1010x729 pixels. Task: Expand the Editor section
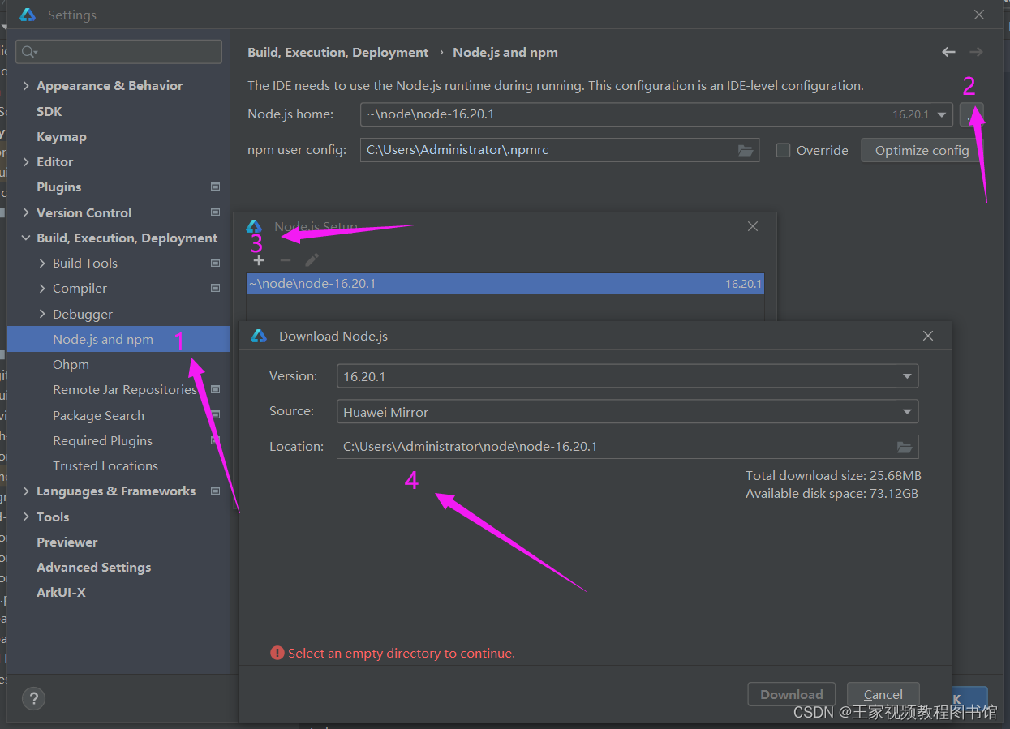click(26, 162)
